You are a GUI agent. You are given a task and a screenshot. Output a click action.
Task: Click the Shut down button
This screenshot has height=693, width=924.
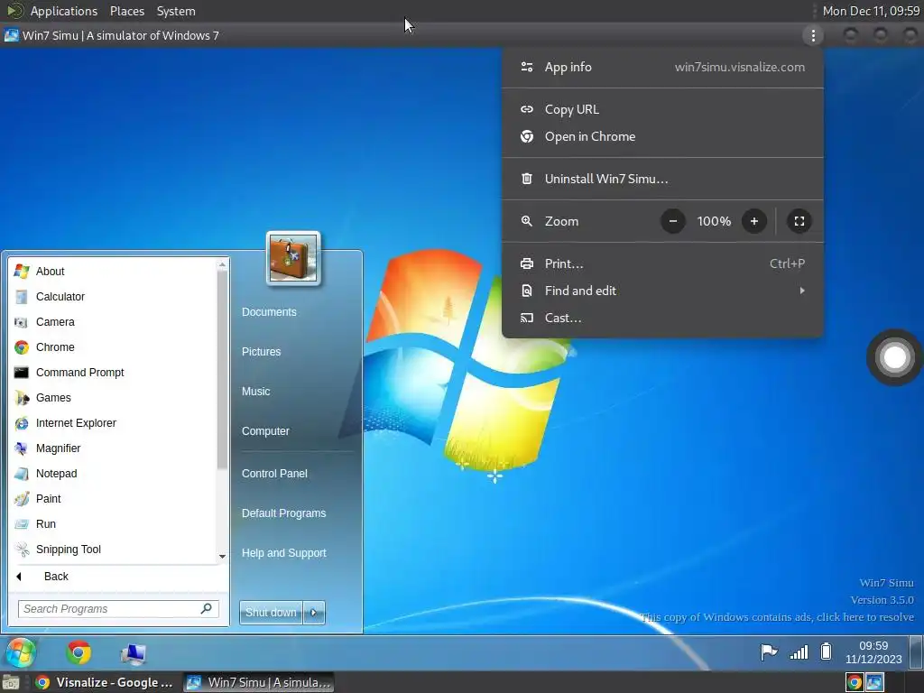[271, 613]
